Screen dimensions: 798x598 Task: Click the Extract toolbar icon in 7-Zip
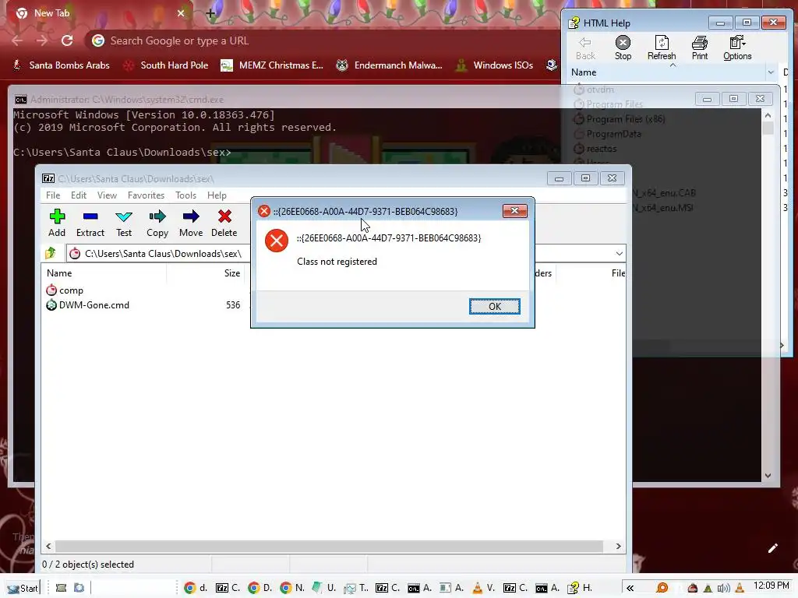point(90,216)
